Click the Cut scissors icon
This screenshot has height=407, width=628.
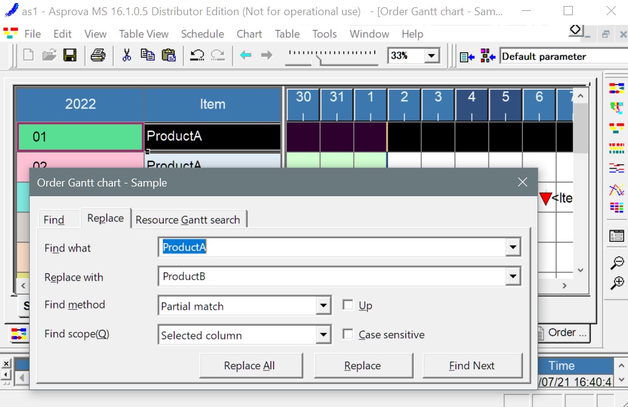[126, 55]
